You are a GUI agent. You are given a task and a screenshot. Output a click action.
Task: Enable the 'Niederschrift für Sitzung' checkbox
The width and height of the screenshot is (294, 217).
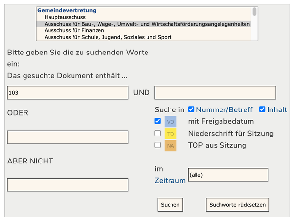pyautogui.click(x=158, y=133)
